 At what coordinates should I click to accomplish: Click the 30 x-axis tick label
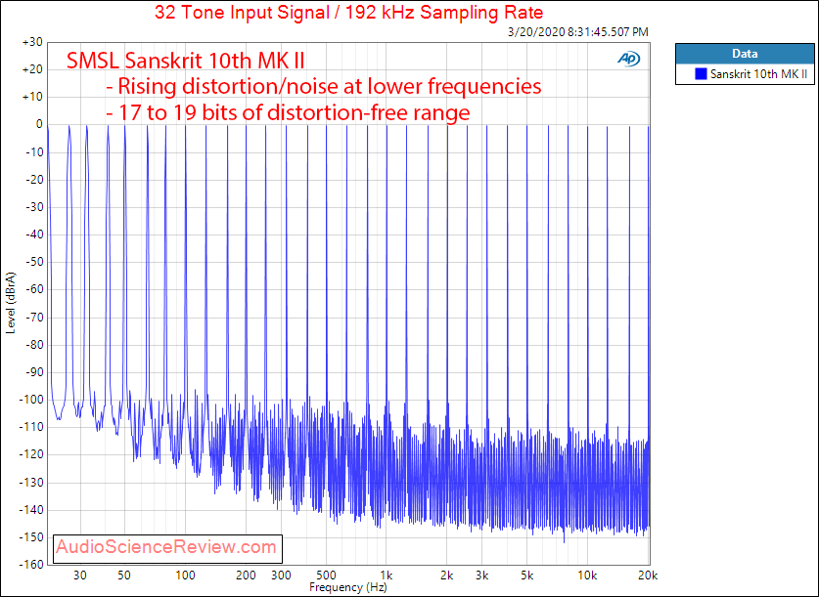pos(80,576)
